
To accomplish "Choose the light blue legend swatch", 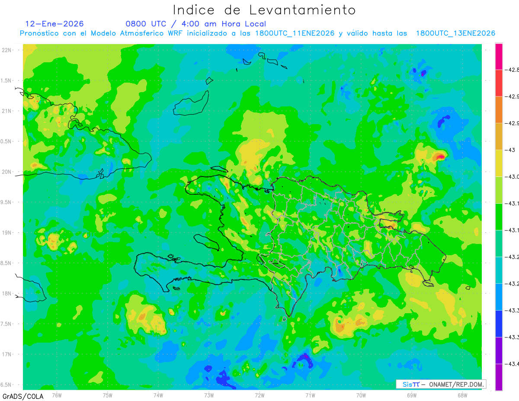I will pos(499,297).
